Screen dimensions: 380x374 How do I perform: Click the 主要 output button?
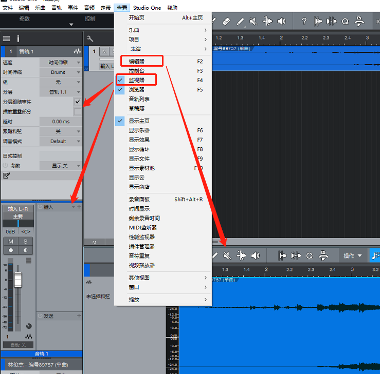pyautogui.click(x=18, y=216)
